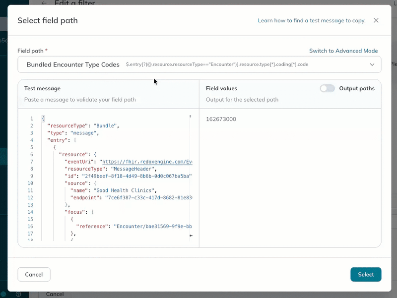The height and width of the screenshot is (298, 397).
Task: Switch to Advanced Mode
Action: coord(343,51)
